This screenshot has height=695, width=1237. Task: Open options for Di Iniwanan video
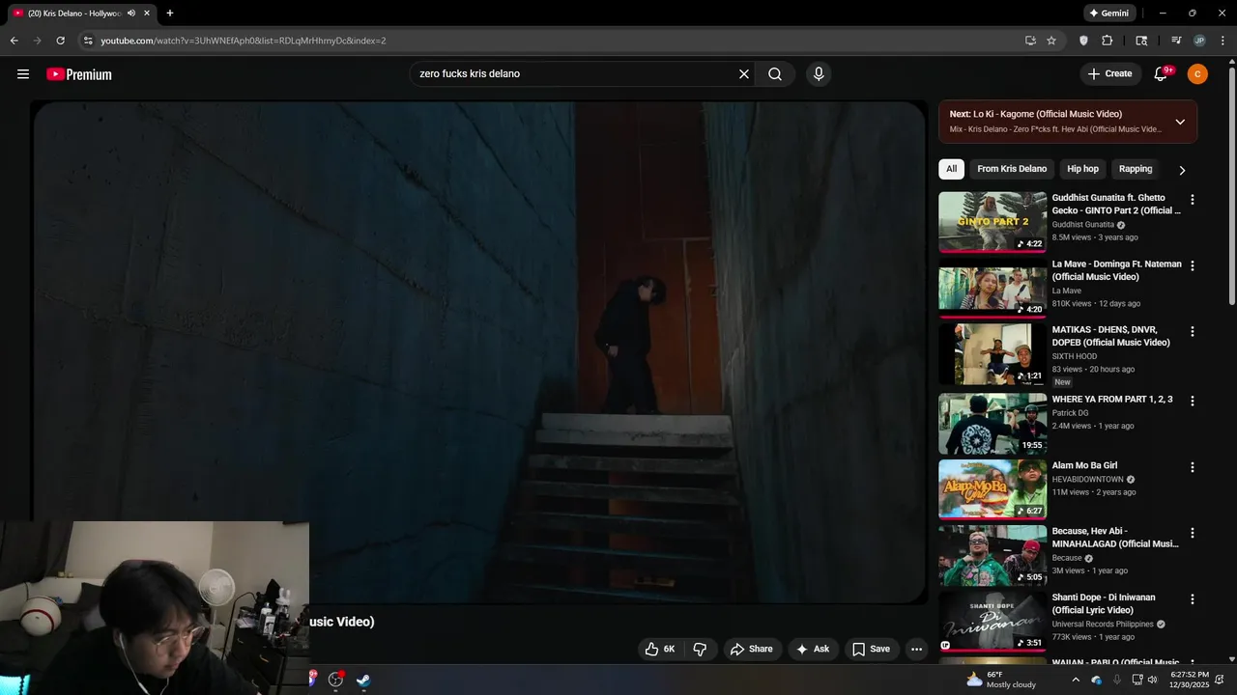pyautogui.click(x=1192, y=599)
